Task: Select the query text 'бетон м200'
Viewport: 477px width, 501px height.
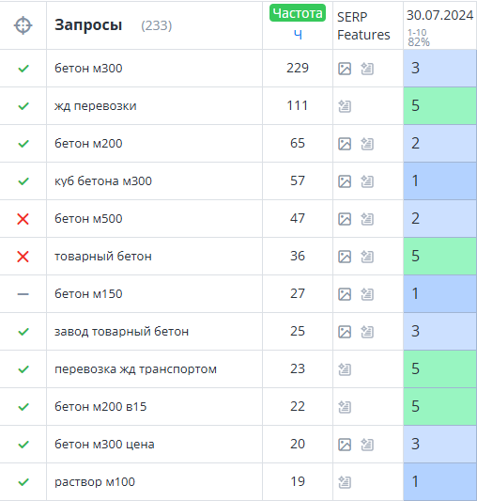Action: pyautogui.click(x=88, y=144)
